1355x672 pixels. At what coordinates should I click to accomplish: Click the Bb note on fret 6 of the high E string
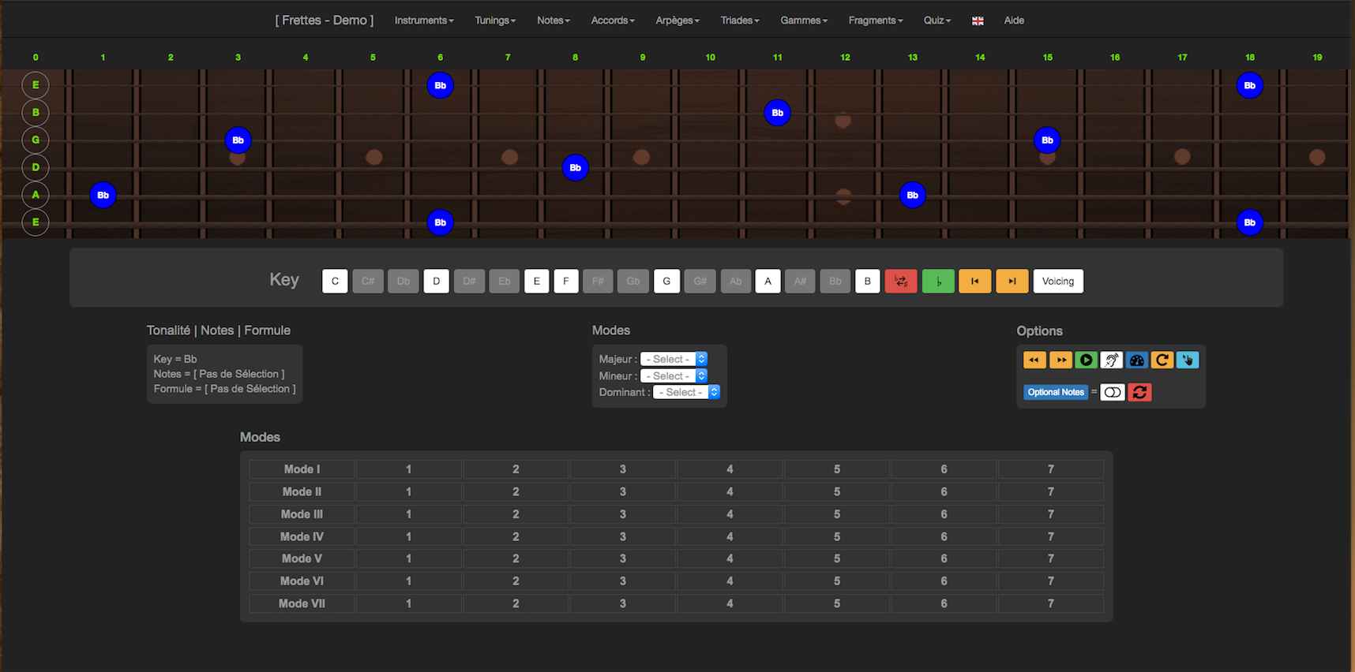[x=440, y=85]
